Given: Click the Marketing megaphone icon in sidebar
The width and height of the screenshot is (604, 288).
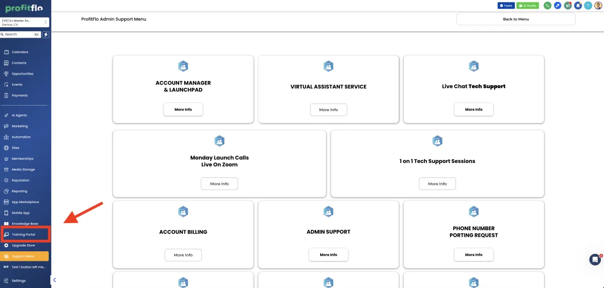Looking at the screenshot, I should [x=6, y=126].
